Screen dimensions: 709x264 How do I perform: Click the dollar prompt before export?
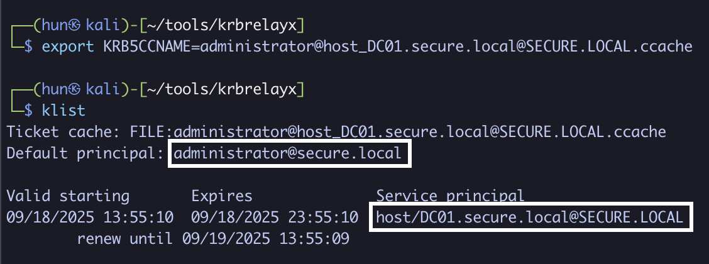coord(28,47)
